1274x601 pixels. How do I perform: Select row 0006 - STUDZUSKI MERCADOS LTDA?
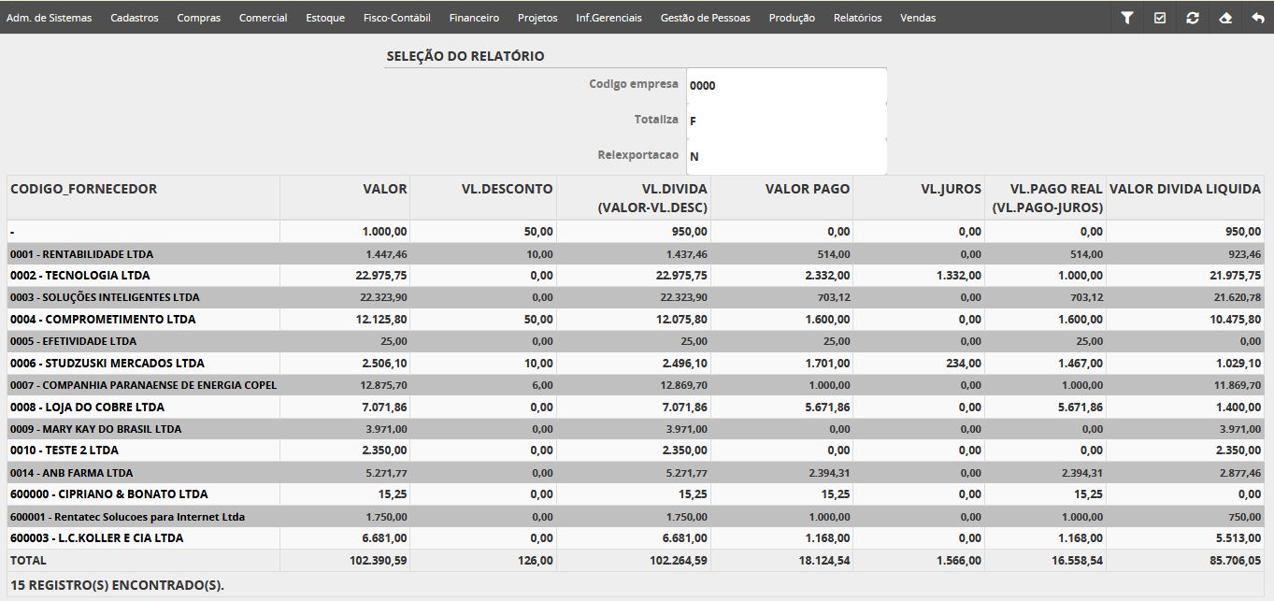[x=636, y=364]
